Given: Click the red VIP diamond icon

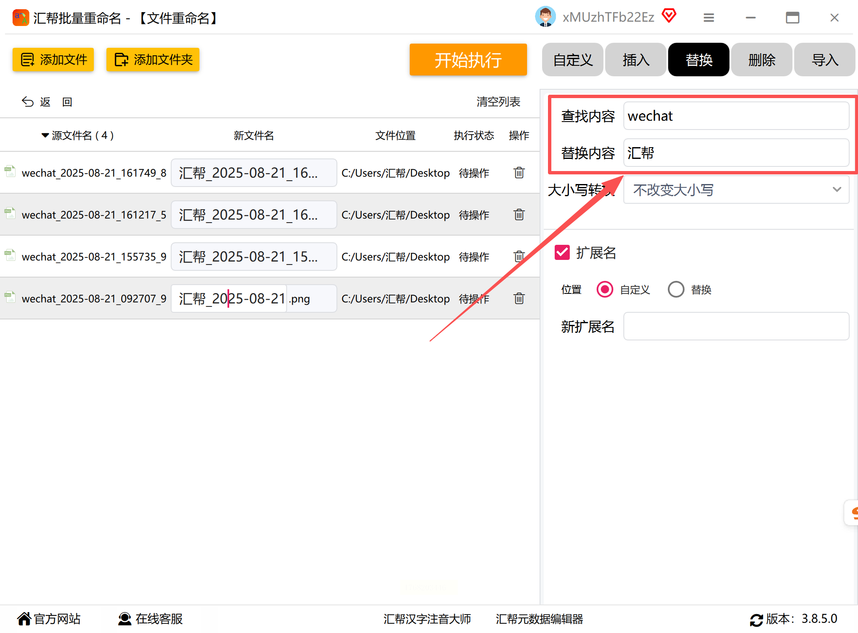Looking at the screenshot, I should point(669,16).
